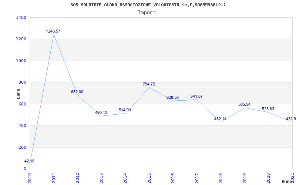Select the 523.63 data label
296x185 pixels.
point(268,109)
